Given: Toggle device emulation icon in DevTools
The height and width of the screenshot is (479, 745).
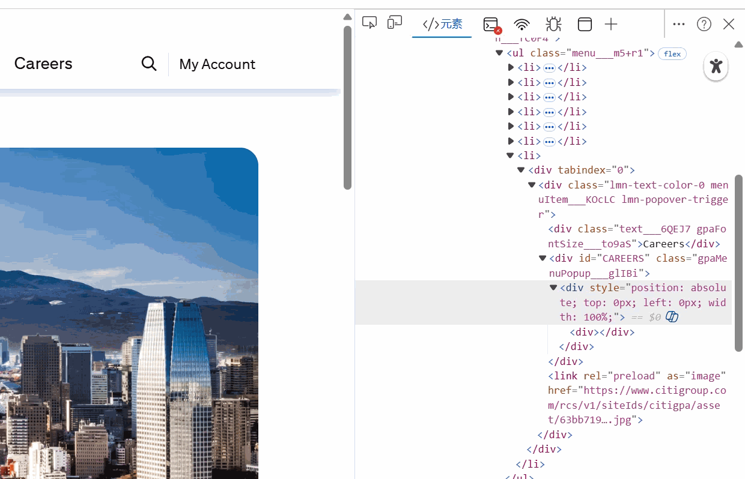Looking at the screenshot, I should [x=394, y=23].
